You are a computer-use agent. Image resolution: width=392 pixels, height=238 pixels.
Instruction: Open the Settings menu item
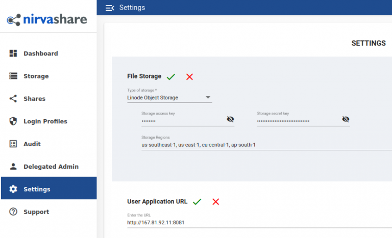[x=49, y=188]
